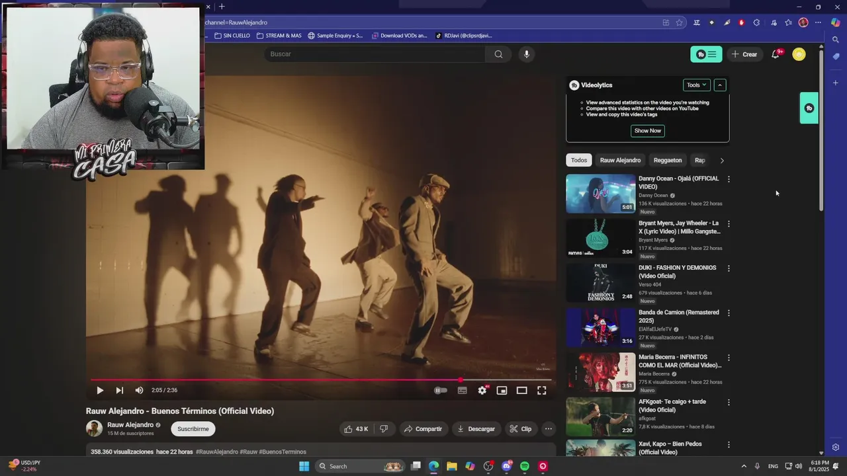847x476 pixels.
Task: Click the floating TubeBuddy side tab
Action: [x=809, y=108]
